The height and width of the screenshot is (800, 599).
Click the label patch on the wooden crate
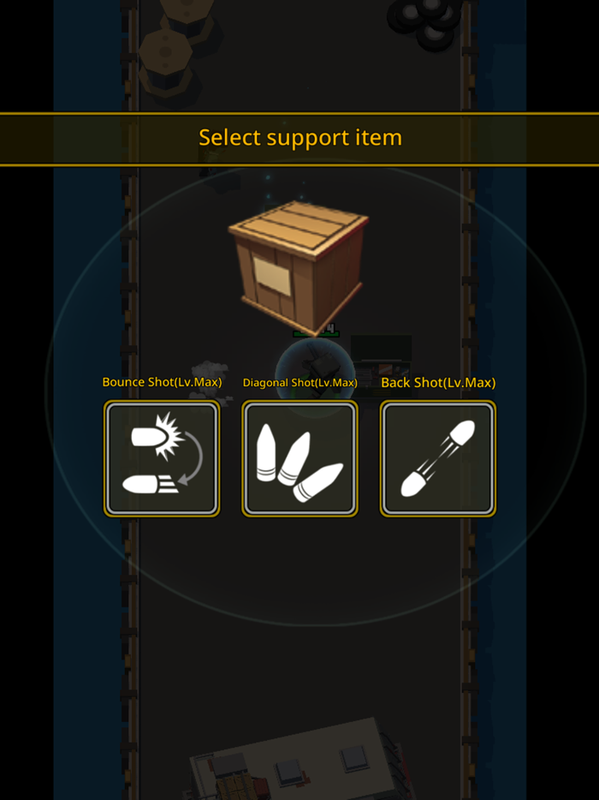coord(272,278)
